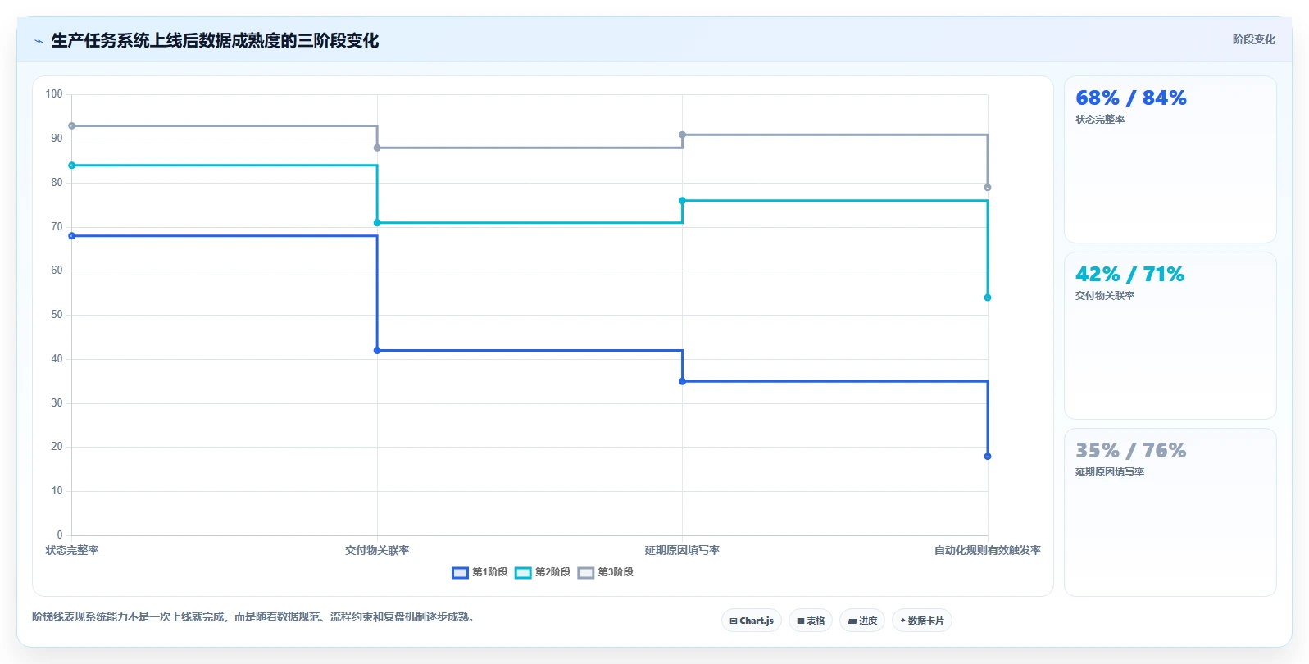Click 第3阶段 point at 延期原因填写率 (91)
The height and width of the screenshot is (664, 1309).
[x=682, y=134]
